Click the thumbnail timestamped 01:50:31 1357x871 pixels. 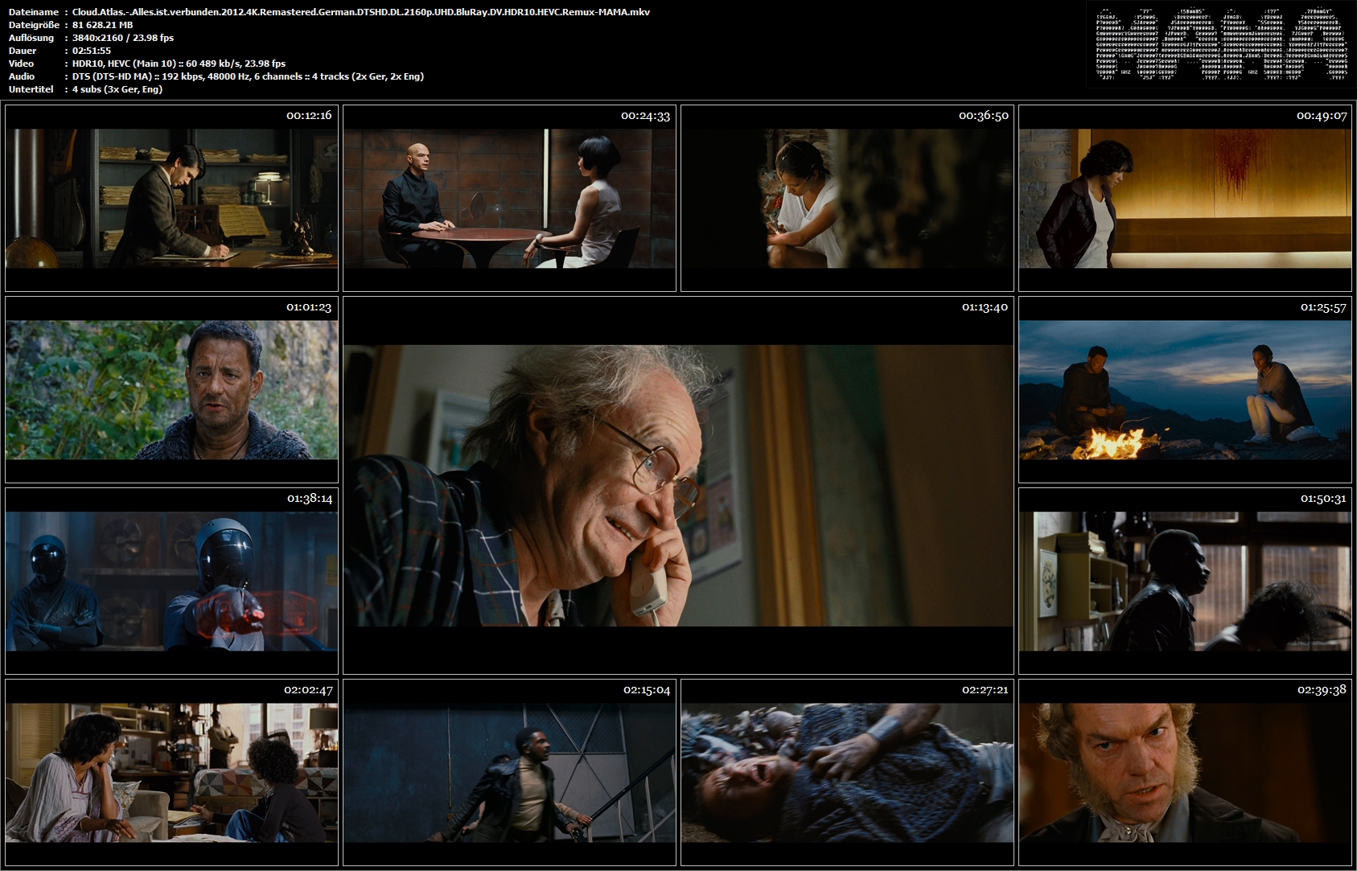1185,581
